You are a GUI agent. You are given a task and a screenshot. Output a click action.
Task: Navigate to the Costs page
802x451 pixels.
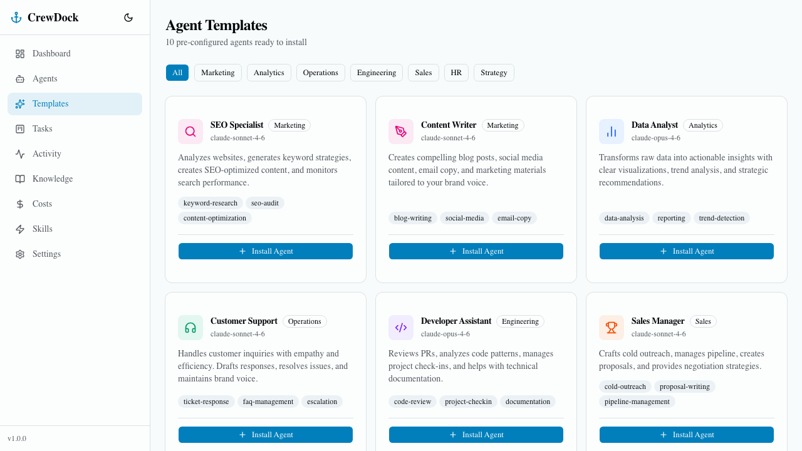[x=42, y=204]
